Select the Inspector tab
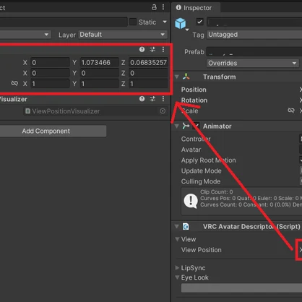This screenshot has height=302, width=302. (x=196, y=8)
